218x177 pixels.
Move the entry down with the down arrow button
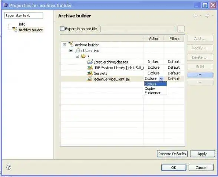[x=200, y=82]
